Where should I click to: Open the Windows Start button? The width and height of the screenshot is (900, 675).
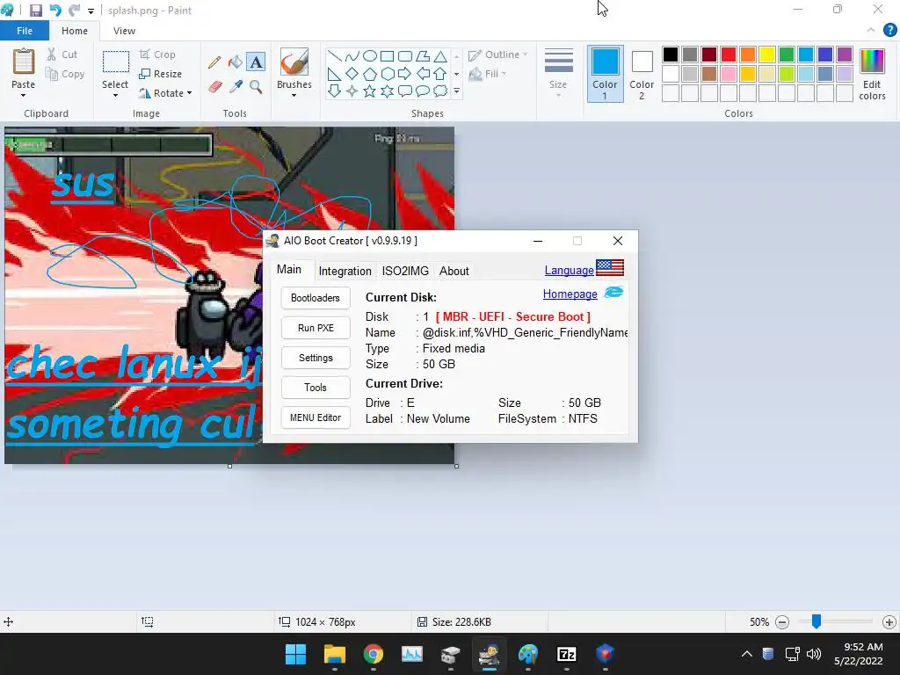pos(295,654)
